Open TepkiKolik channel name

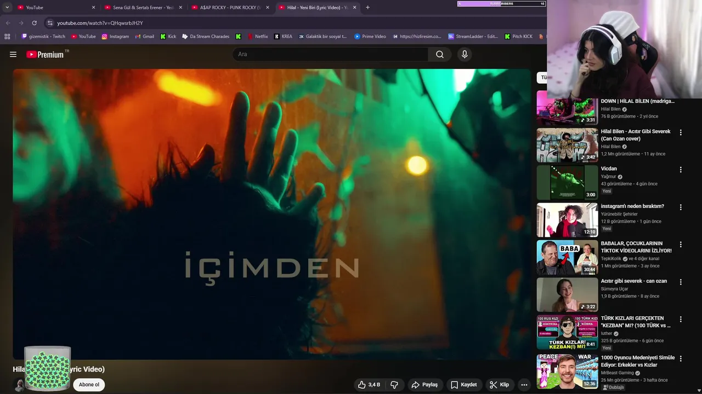[612, 259]
